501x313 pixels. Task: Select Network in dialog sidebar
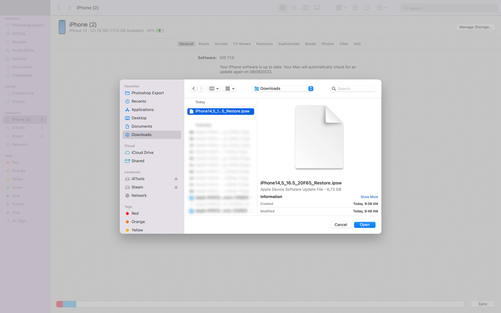(x=152, y=196)
